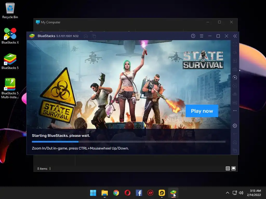Image resolution: width=266 pixels, height=199 pixels.
Task: Open the BlueStacks hamburger menu
Action: click(x=202, y=36)
